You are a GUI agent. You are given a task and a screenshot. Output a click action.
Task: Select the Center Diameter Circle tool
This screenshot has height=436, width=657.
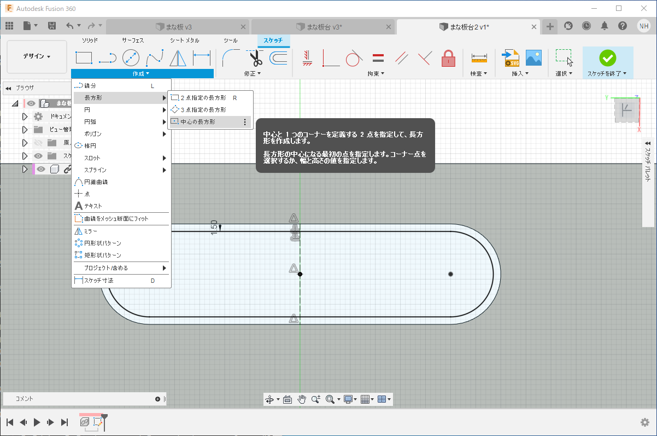(131, 57)
